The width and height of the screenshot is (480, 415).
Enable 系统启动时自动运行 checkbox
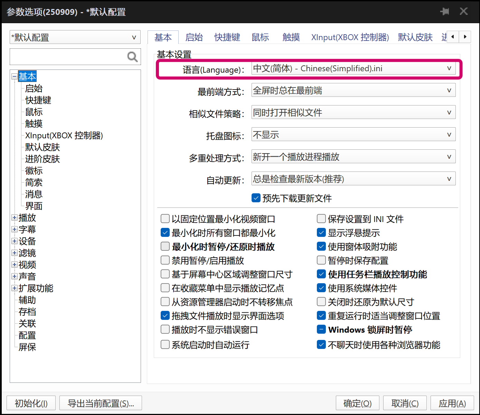[165, 344]
